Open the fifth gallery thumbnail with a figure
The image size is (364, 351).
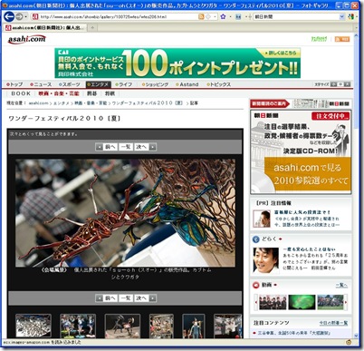(194, 326)
